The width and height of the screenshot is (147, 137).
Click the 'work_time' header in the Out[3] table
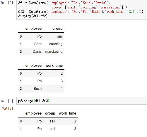click(67, 113)
